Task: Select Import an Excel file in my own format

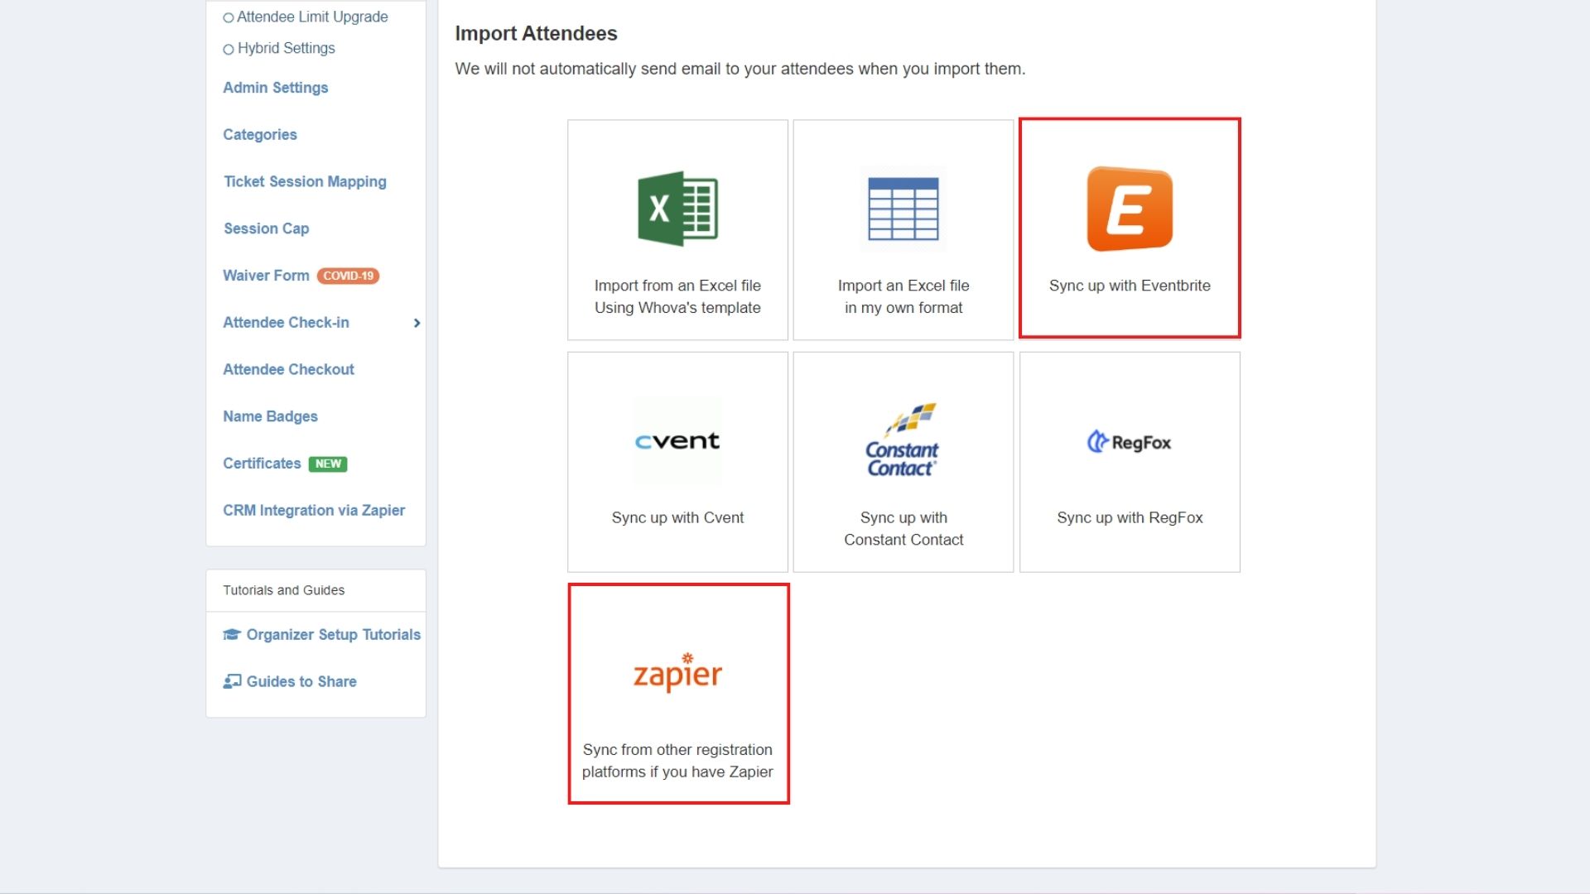Action: (x=903, y=230)
